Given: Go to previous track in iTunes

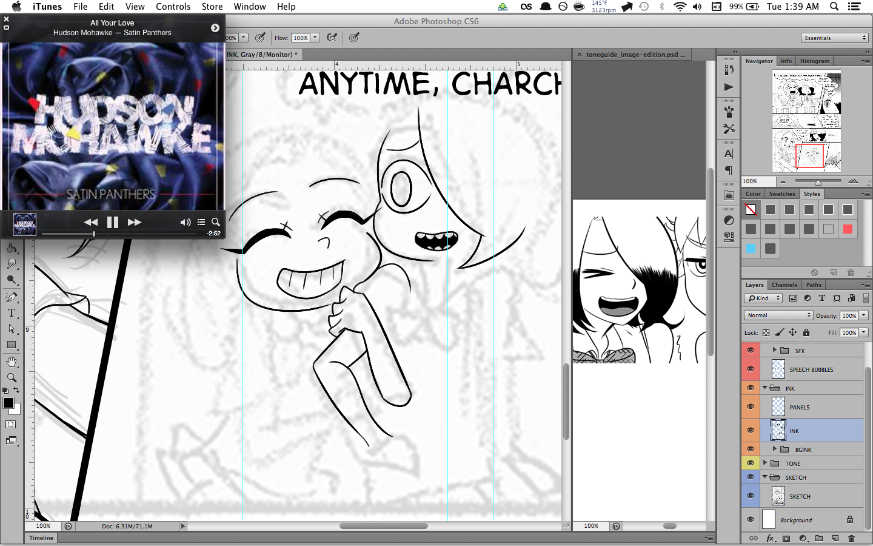Looking at the screenshot, I should tap(91, 222).
